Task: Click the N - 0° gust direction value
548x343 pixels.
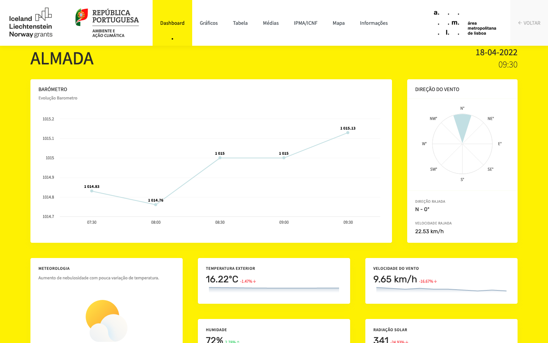Action: (422, 209)
